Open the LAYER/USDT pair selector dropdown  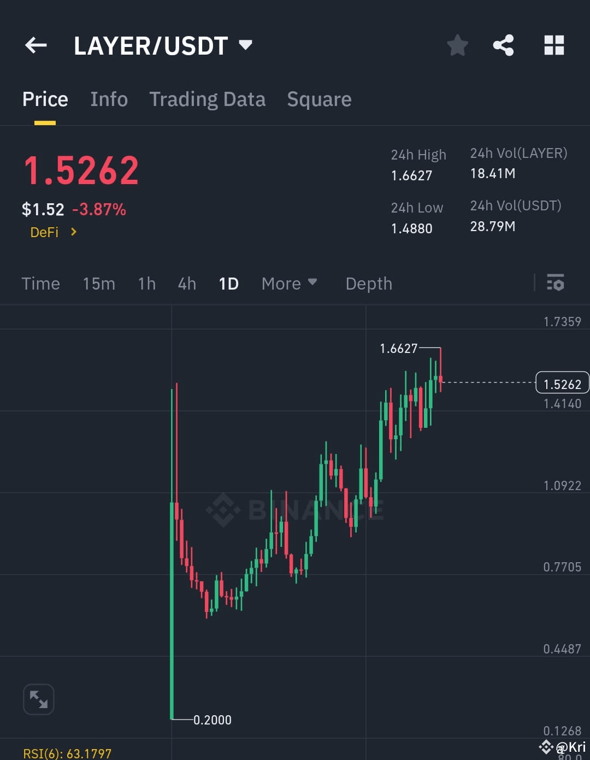coord(162,46)
